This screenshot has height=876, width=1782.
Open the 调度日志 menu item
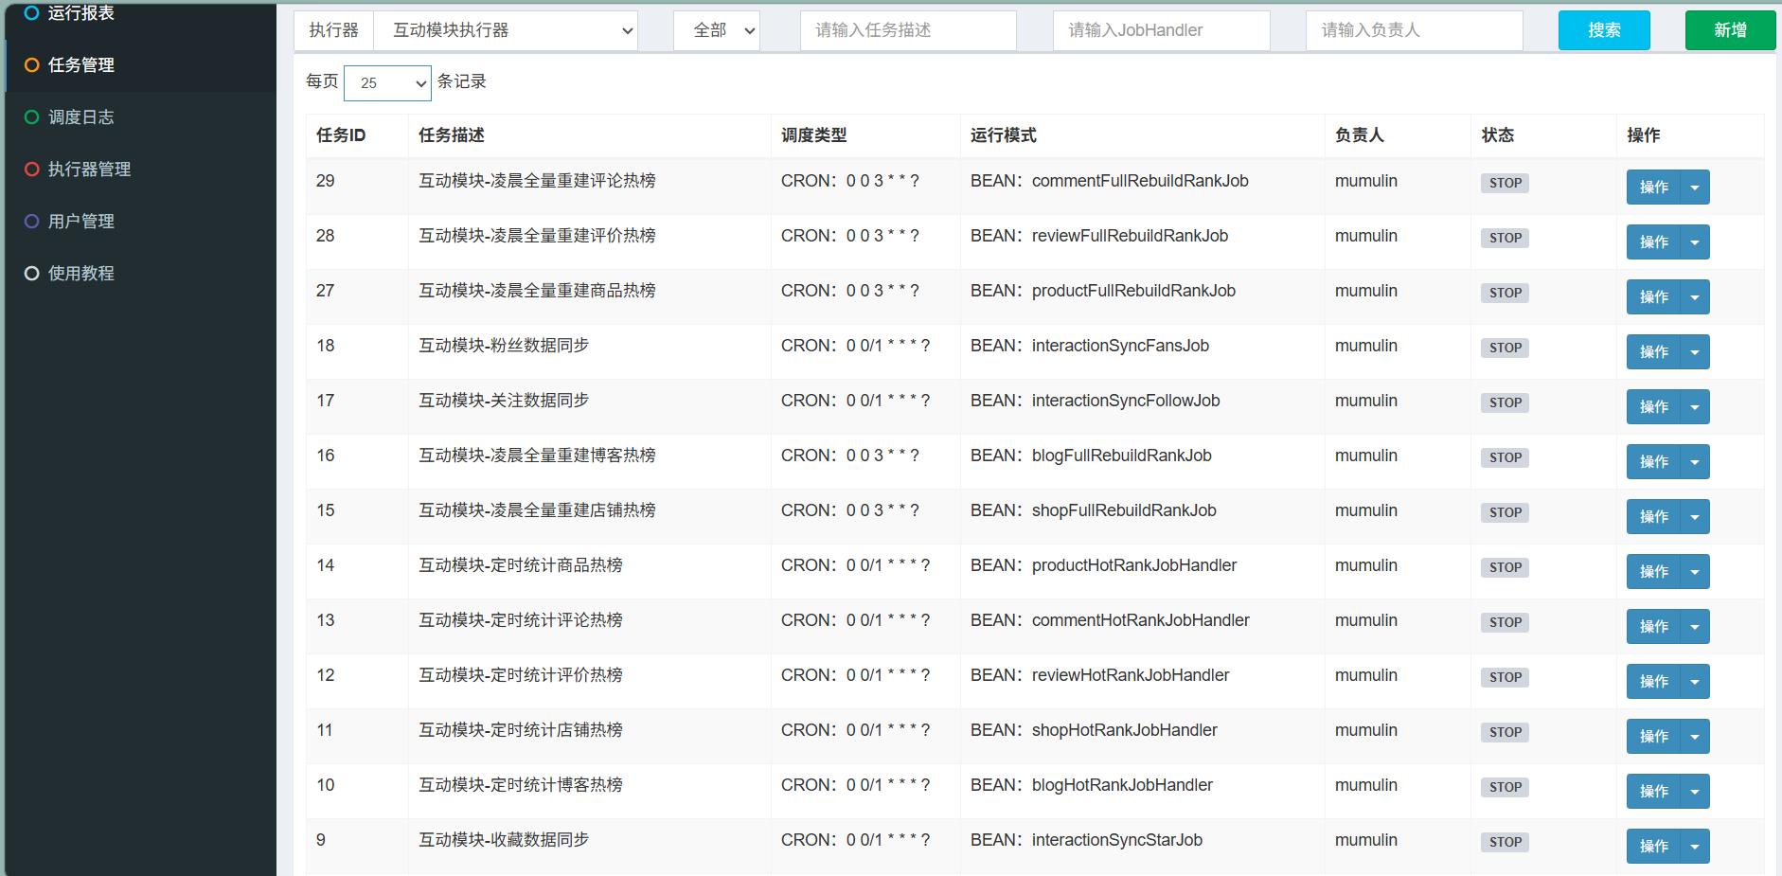(x=81, y=117)
